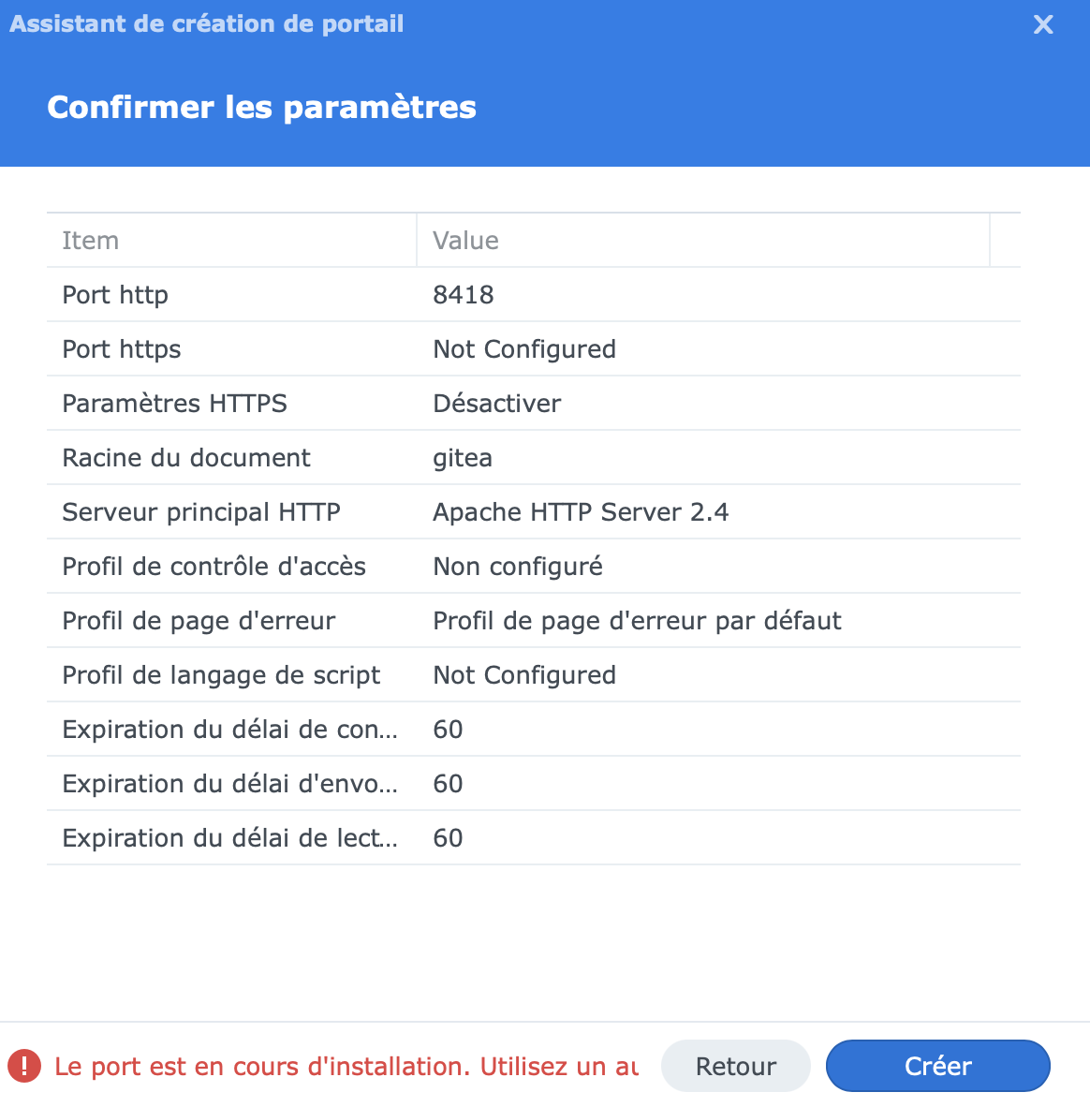Select the Paramètres HTTPS row

coord(532,404)
